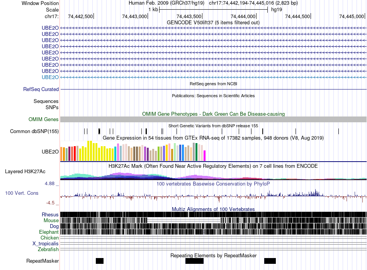Viewport: 367px width, 270px height.
Task: Open the Layered H3K27Ac track label
Action: pyautogui.click(x=25, y=172)
